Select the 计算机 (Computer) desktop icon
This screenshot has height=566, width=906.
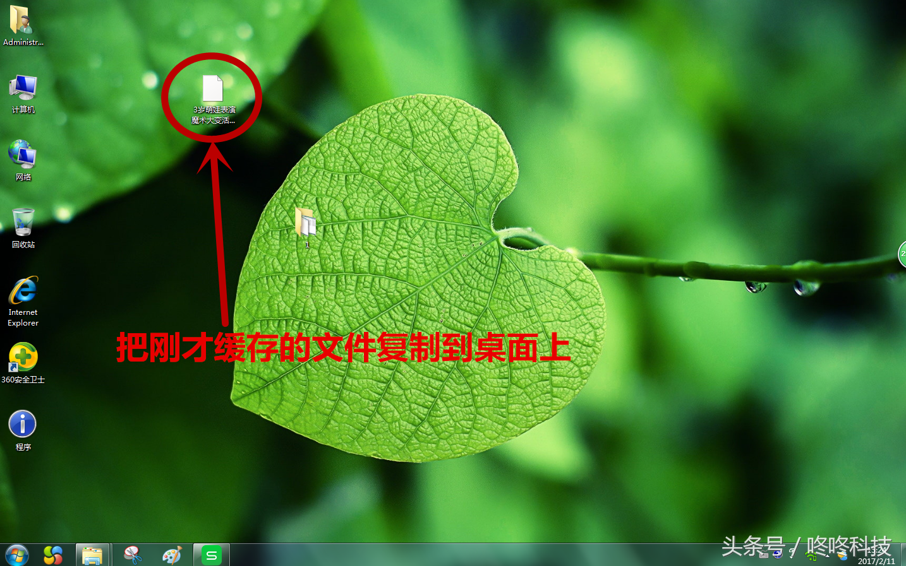click(x=23, y=94)
